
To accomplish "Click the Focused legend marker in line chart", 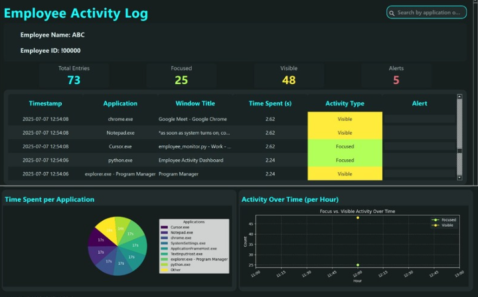I will (x=435, y=219).
